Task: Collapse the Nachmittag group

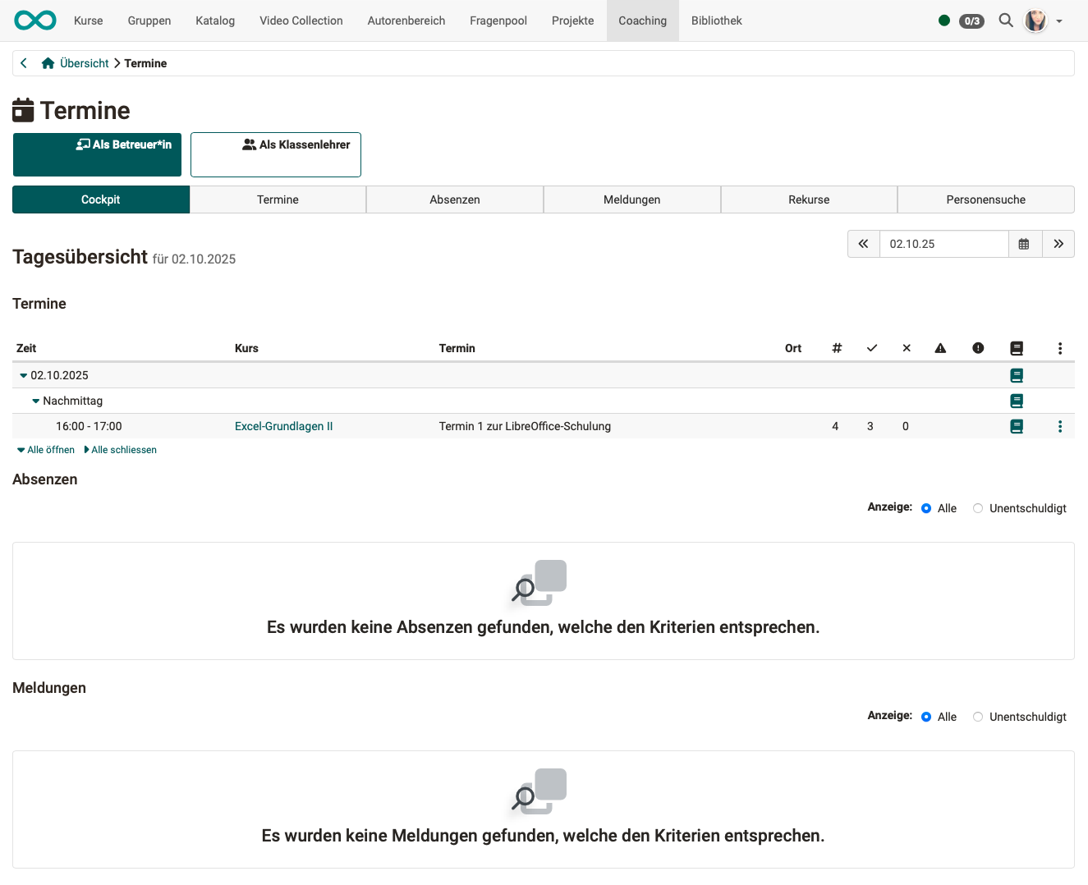Action: 36,401
